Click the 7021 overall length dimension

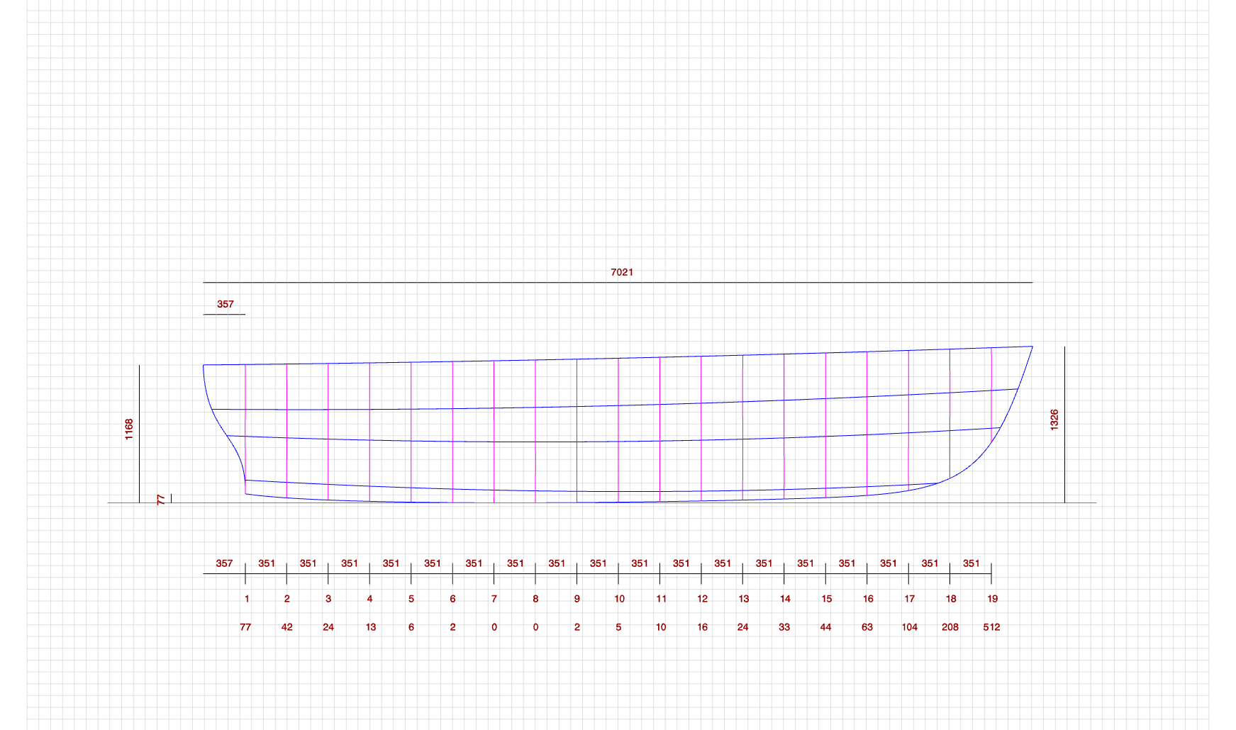pos(622,272)
